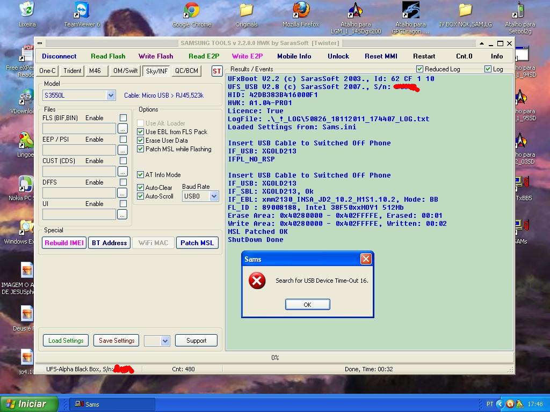Screen dimensions: 550x412
Task: Enable the EEP / PSI file checkbox
Action: click(x=123, y=139)
